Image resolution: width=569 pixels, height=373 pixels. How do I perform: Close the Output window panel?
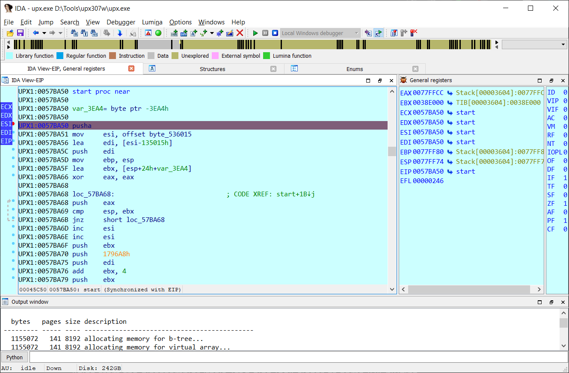click(x=563, y=302)
